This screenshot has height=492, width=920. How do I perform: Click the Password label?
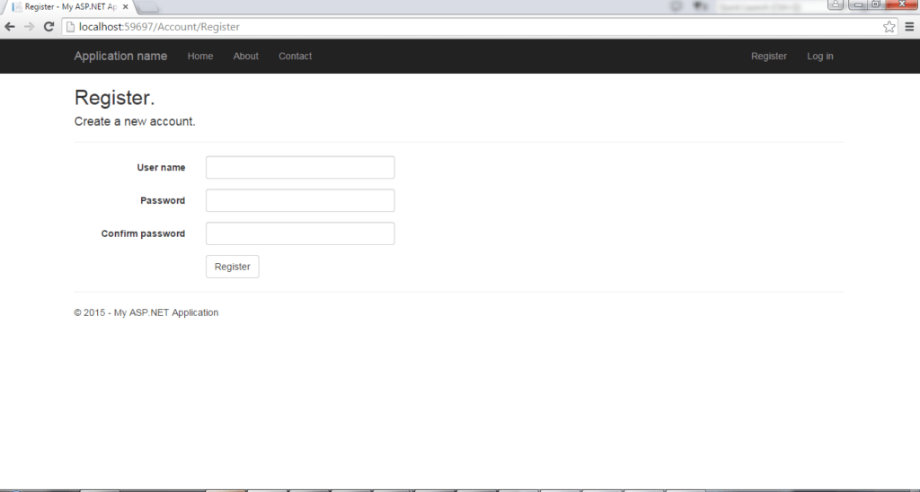[163, 200]
